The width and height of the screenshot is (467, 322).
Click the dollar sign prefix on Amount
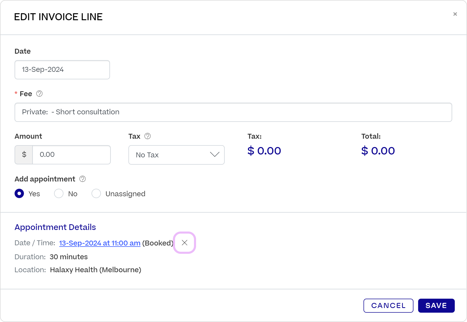tap(24, 155)
